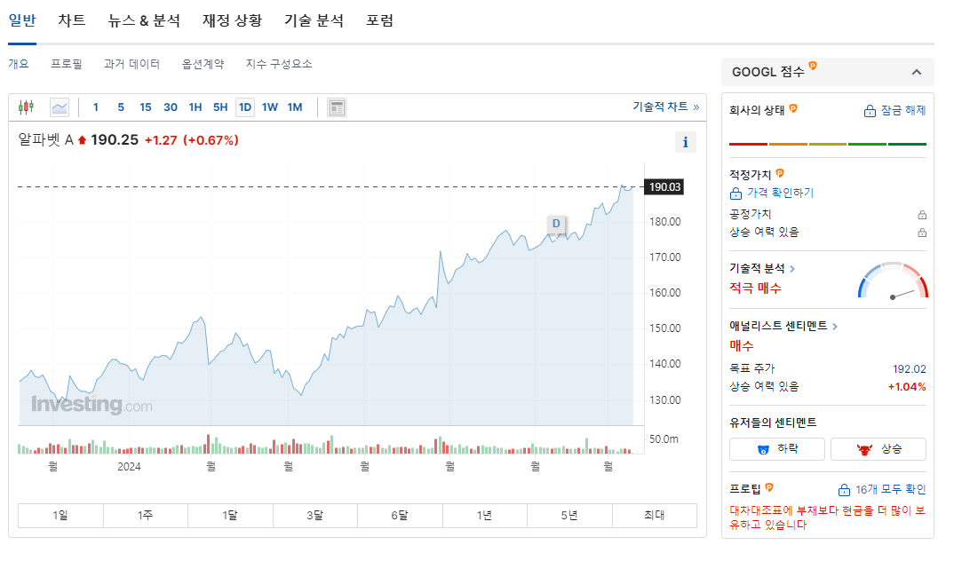The width and height of the screenshot is (954, 561).
Task: Click lock icon on 공정가치 row
Action: click(922, 215)
